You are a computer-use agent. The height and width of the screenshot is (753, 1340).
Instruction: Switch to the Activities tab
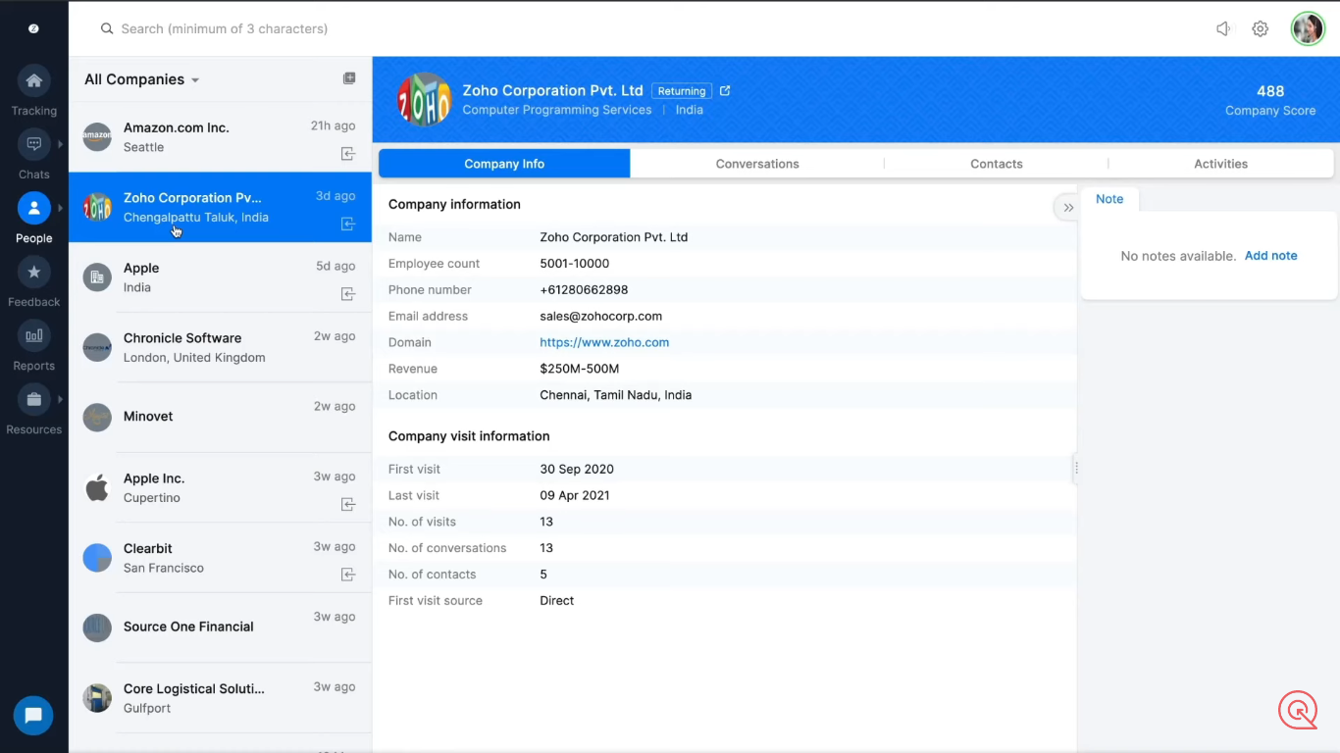1221,164
